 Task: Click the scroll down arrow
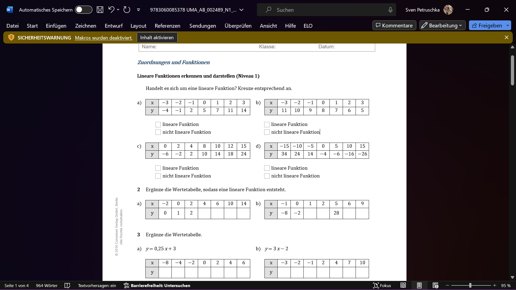512,277
